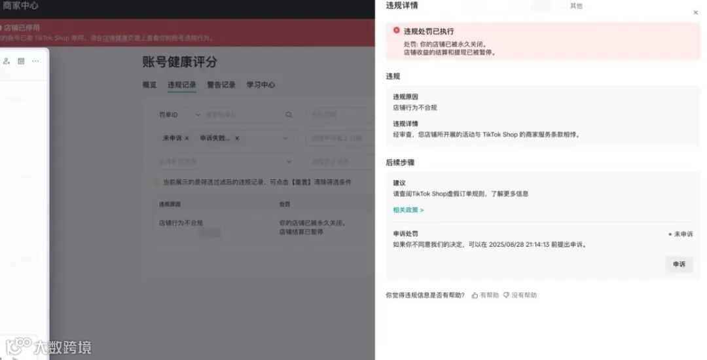The width and height of the screenshot is (707, 360).
Task: Click the 有帮助 thumbs-up icon
Action: coord(475,296)
